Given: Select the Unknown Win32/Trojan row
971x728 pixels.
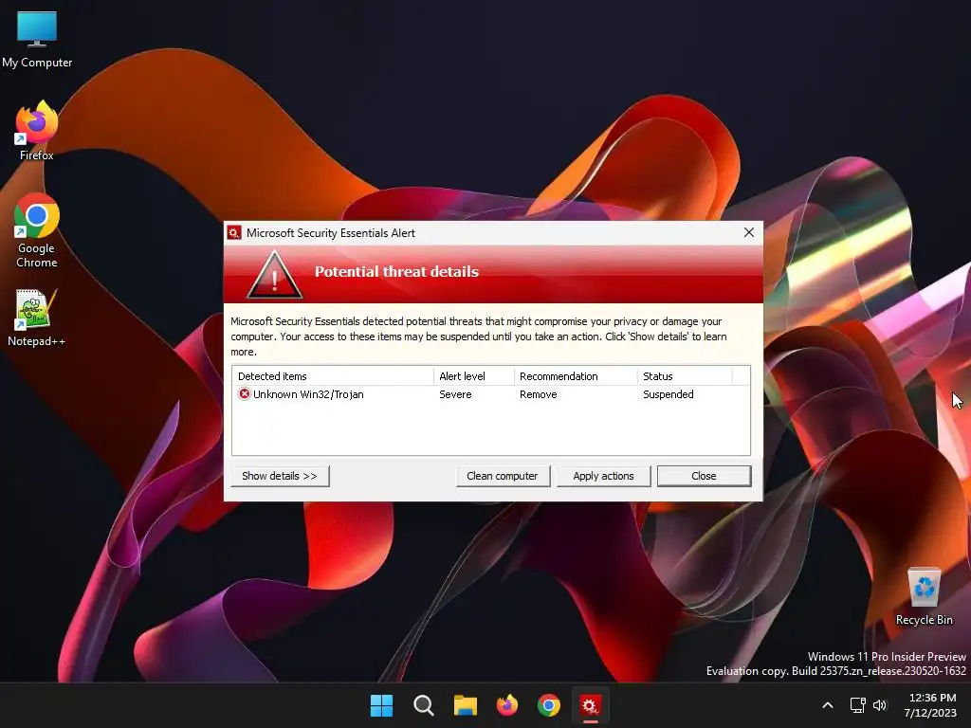Looking at the screenshot, I should (x=491, y=394).
